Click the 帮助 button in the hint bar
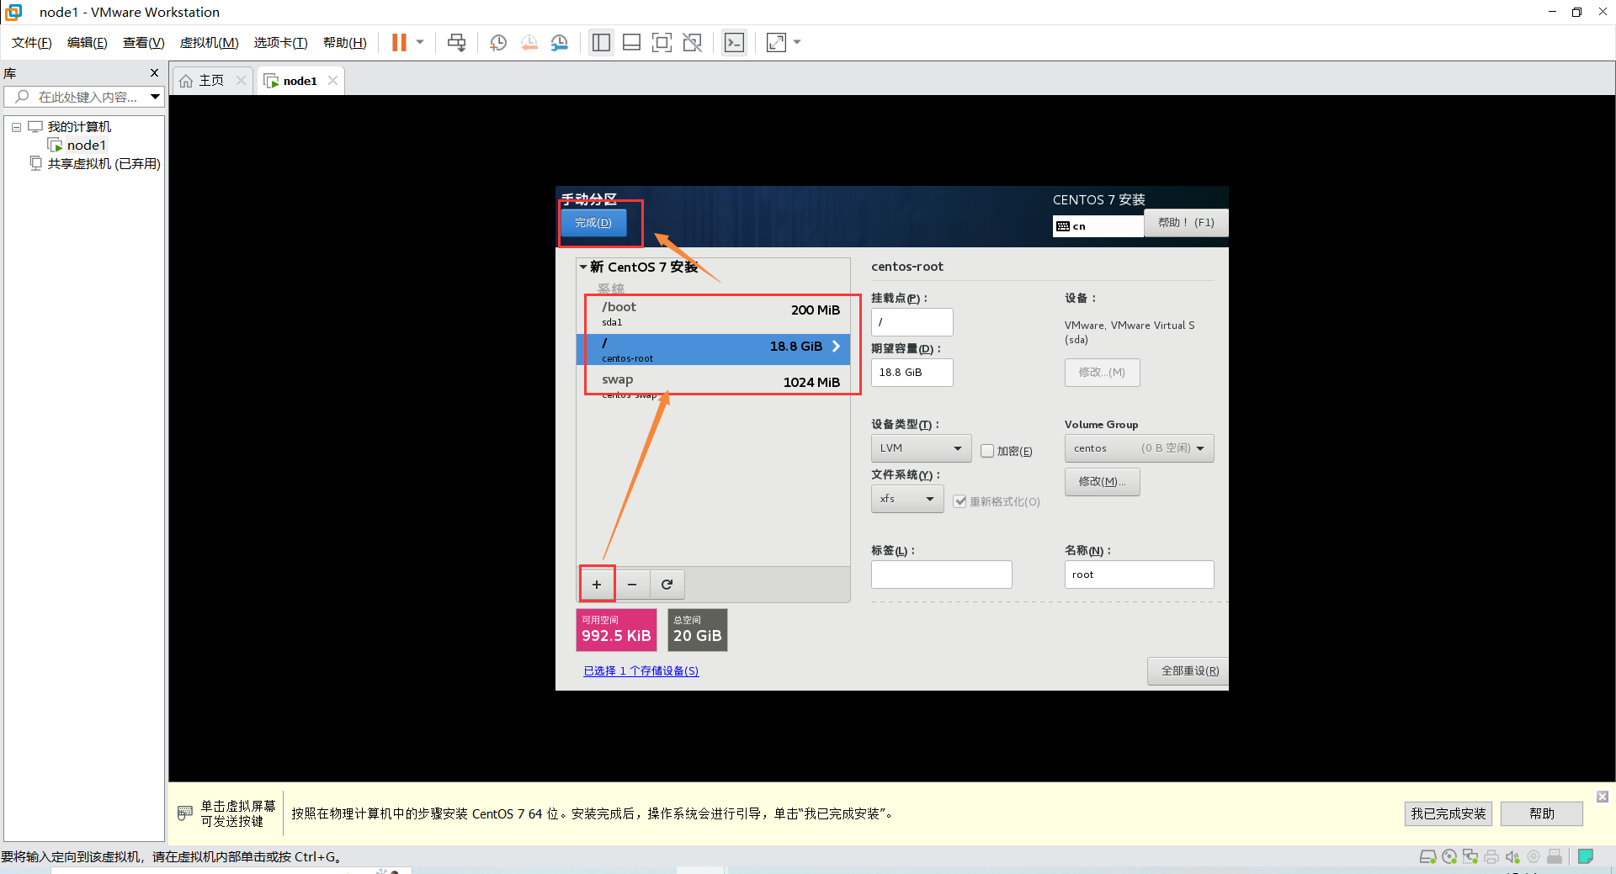The width and height of the screenshot is (1616, 874). click(x=1541, y=814)
